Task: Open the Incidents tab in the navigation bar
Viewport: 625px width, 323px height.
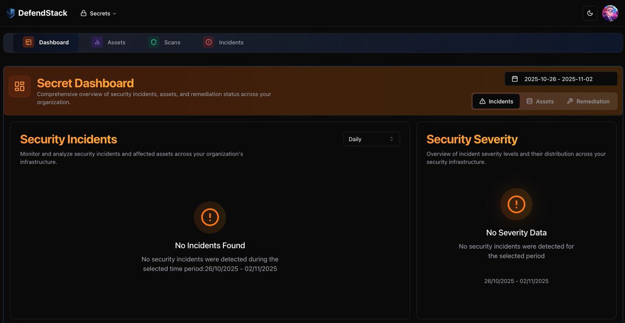Action: [223, 42]
